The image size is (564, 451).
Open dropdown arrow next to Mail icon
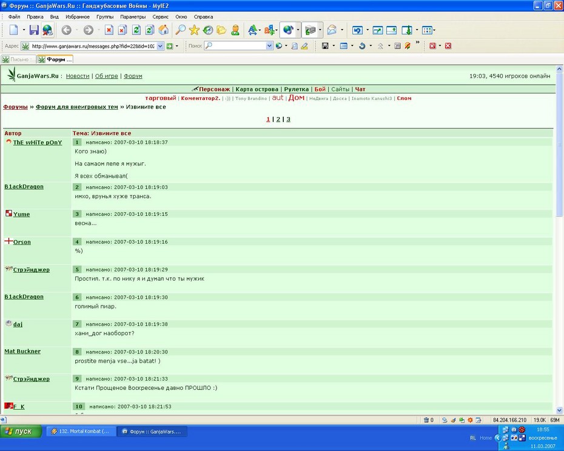coord(341,30)
